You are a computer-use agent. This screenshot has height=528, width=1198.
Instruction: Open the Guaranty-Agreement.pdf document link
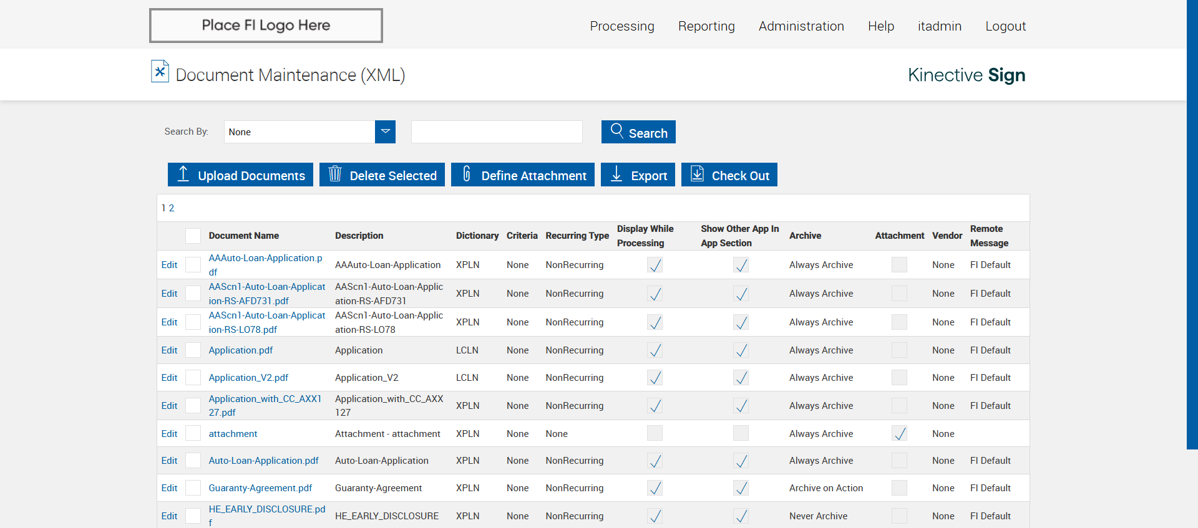(x=260, y=488)
